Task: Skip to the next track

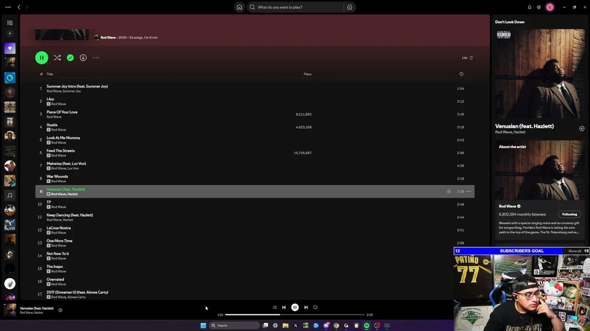Action: point(306,307)
